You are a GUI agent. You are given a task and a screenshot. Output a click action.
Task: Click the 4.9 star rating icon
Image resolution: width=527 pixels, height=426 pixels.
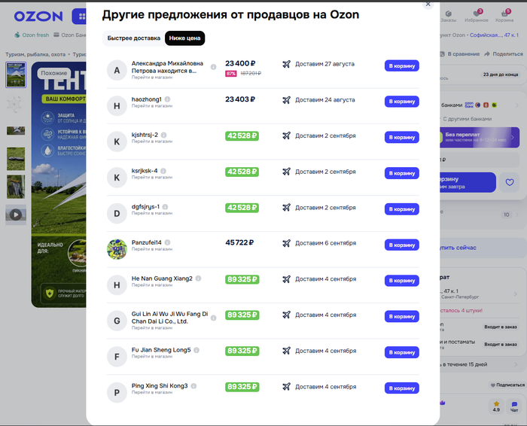coord(496,406)
